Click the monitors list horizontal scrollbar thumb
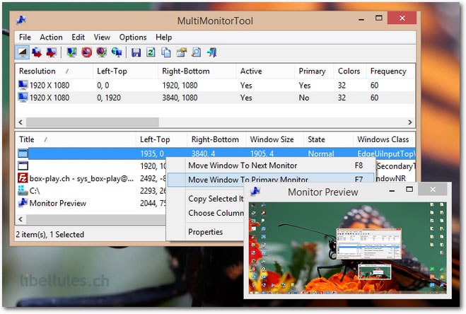466x314 pixels. tap(93, 122)
